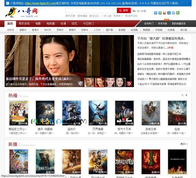The image size is (196, 178).
Task: Select 国产剧 category
Action: pos(109,30)
